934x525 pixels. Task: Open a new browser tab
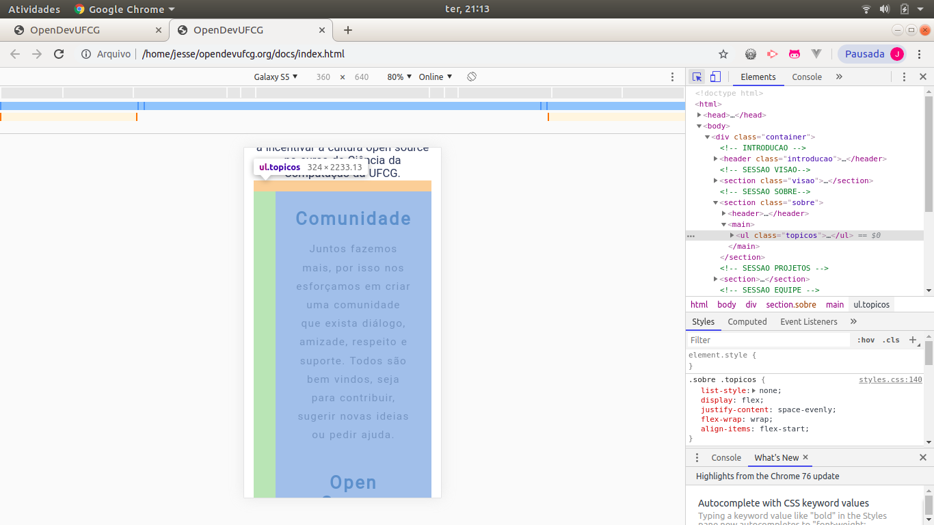coord(348,30)
